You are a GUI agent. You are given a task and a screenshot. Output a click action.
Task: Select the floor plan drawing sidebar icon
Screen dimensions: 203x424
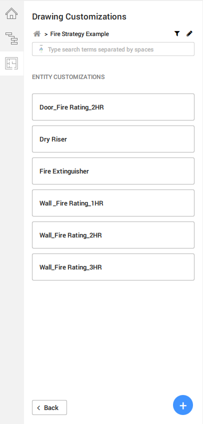[11, 63]
